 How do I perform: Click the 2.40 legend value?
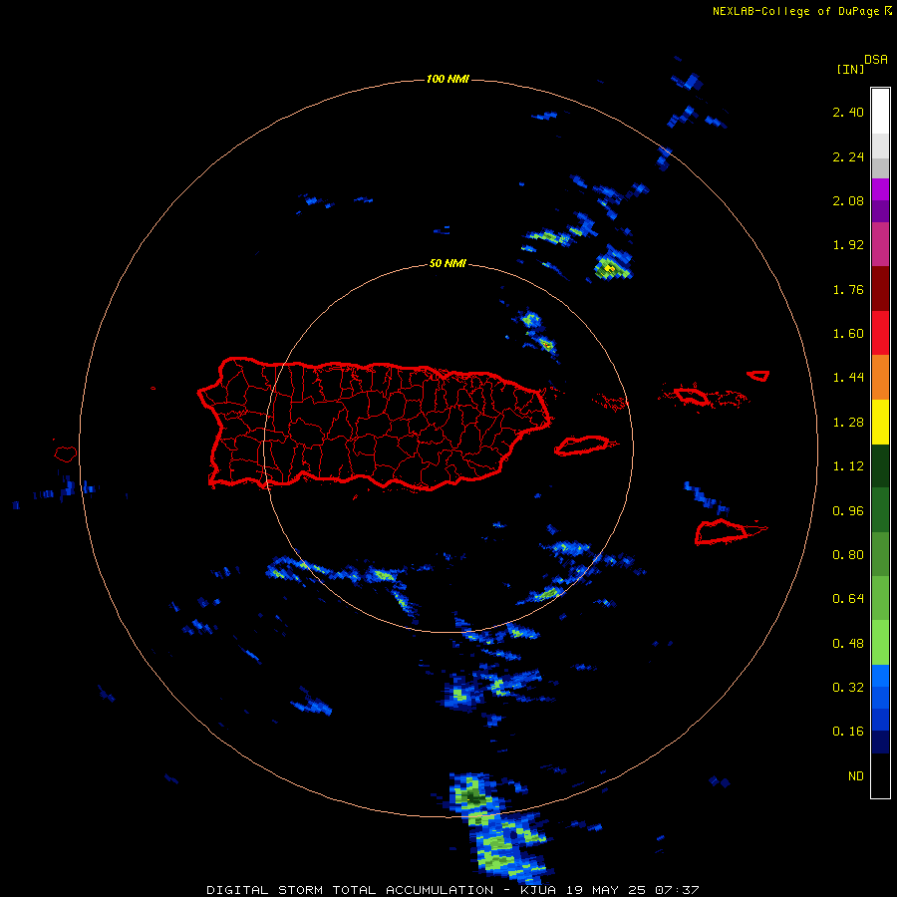848,112
